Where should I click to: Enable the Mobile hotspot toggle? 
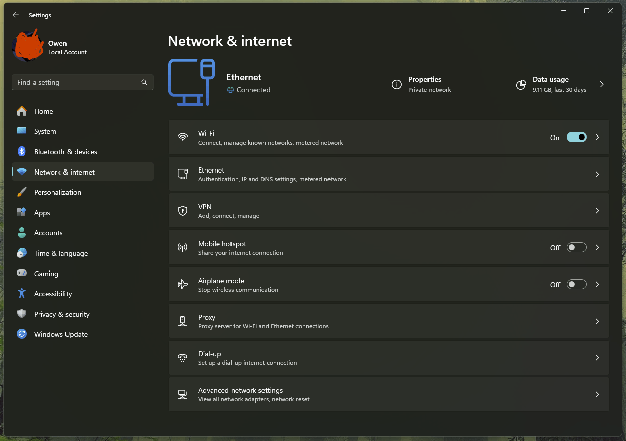coord(576,247)
